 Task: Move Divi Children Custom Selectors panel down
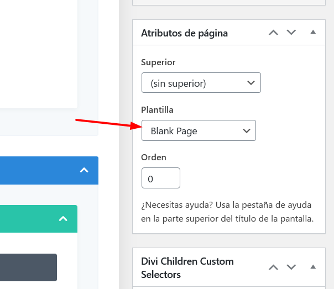[291, 267]
